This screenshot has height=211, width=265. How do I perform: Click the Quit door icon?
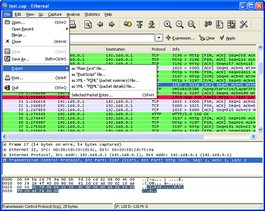(7, 88)
